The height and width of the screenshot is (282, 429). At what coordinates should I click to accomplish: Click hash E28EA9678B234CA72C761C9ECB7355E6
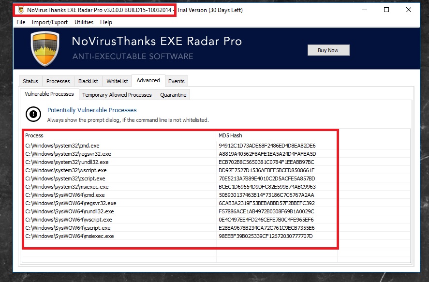[x=267, y=228]
